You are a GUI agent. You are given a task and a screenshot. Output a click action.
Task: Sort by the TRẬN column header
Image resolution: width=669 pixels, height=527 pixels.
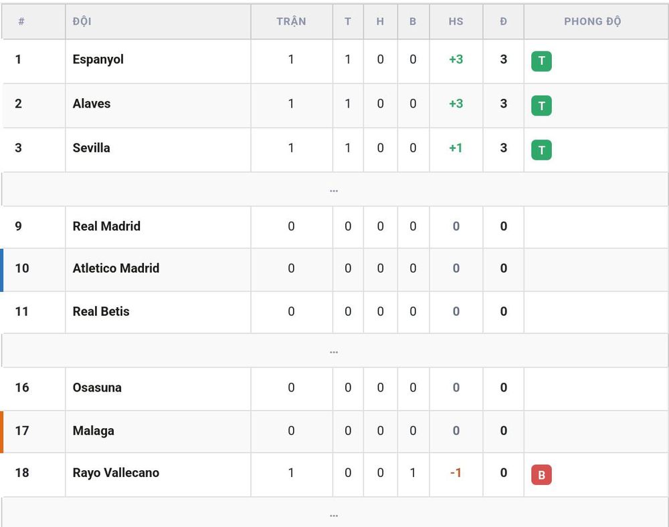(291, 21)
